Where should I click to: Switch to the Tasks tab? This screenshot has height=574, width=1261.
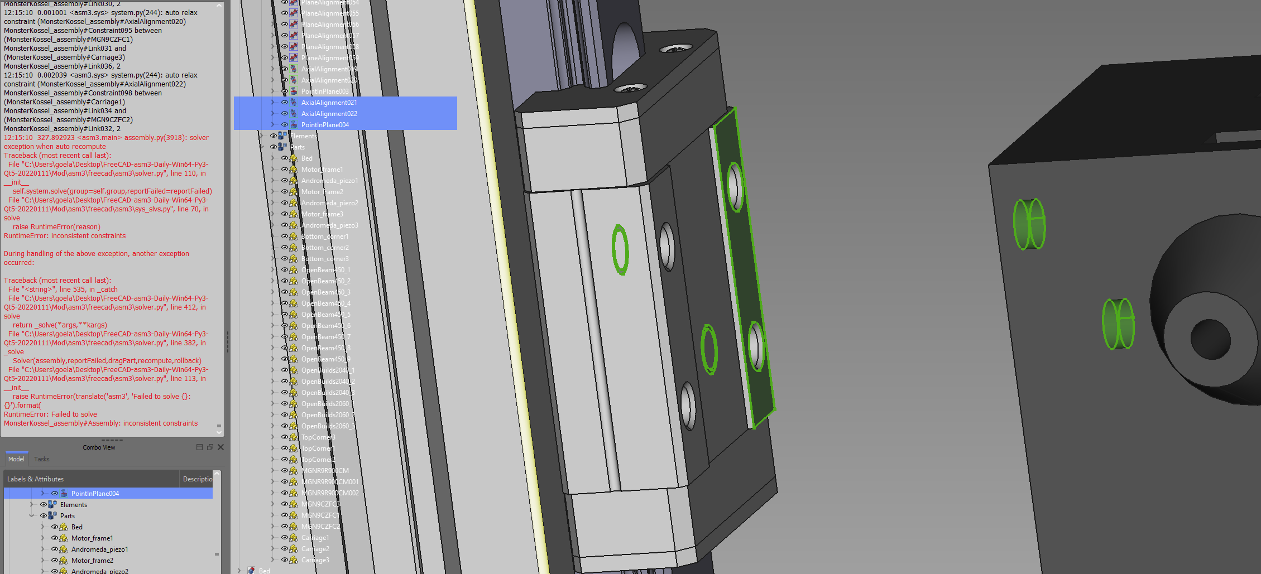41,459
